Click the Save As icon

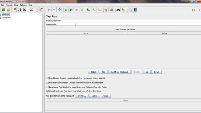(24, 10)
